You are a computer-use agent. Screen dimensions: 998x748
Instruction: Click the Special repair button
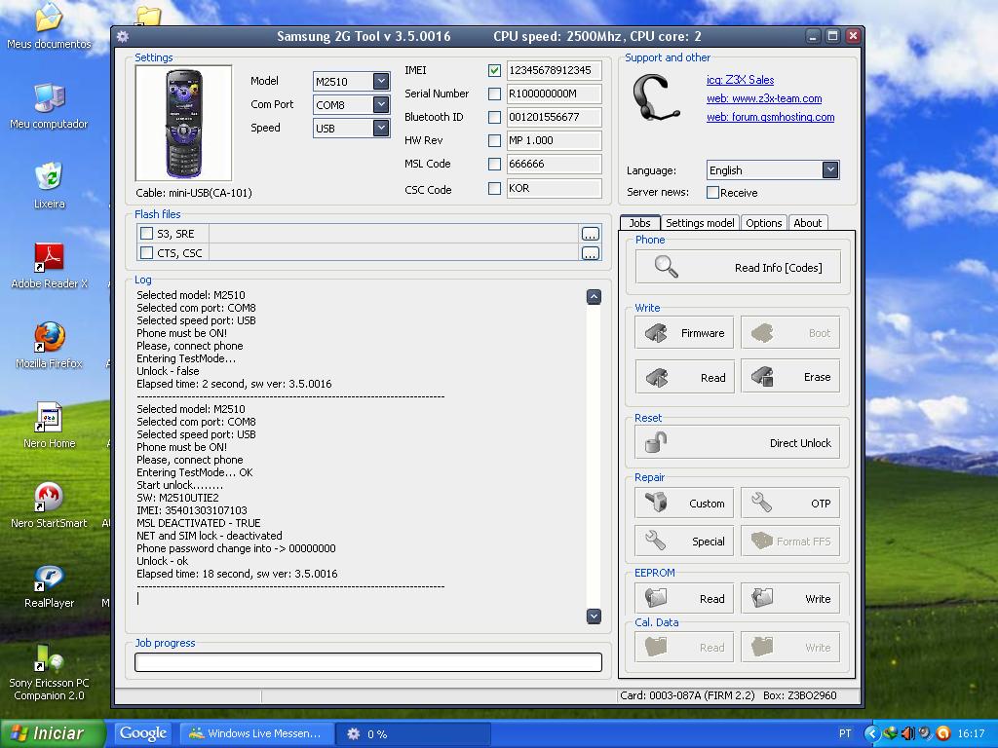tap(684, 542)
